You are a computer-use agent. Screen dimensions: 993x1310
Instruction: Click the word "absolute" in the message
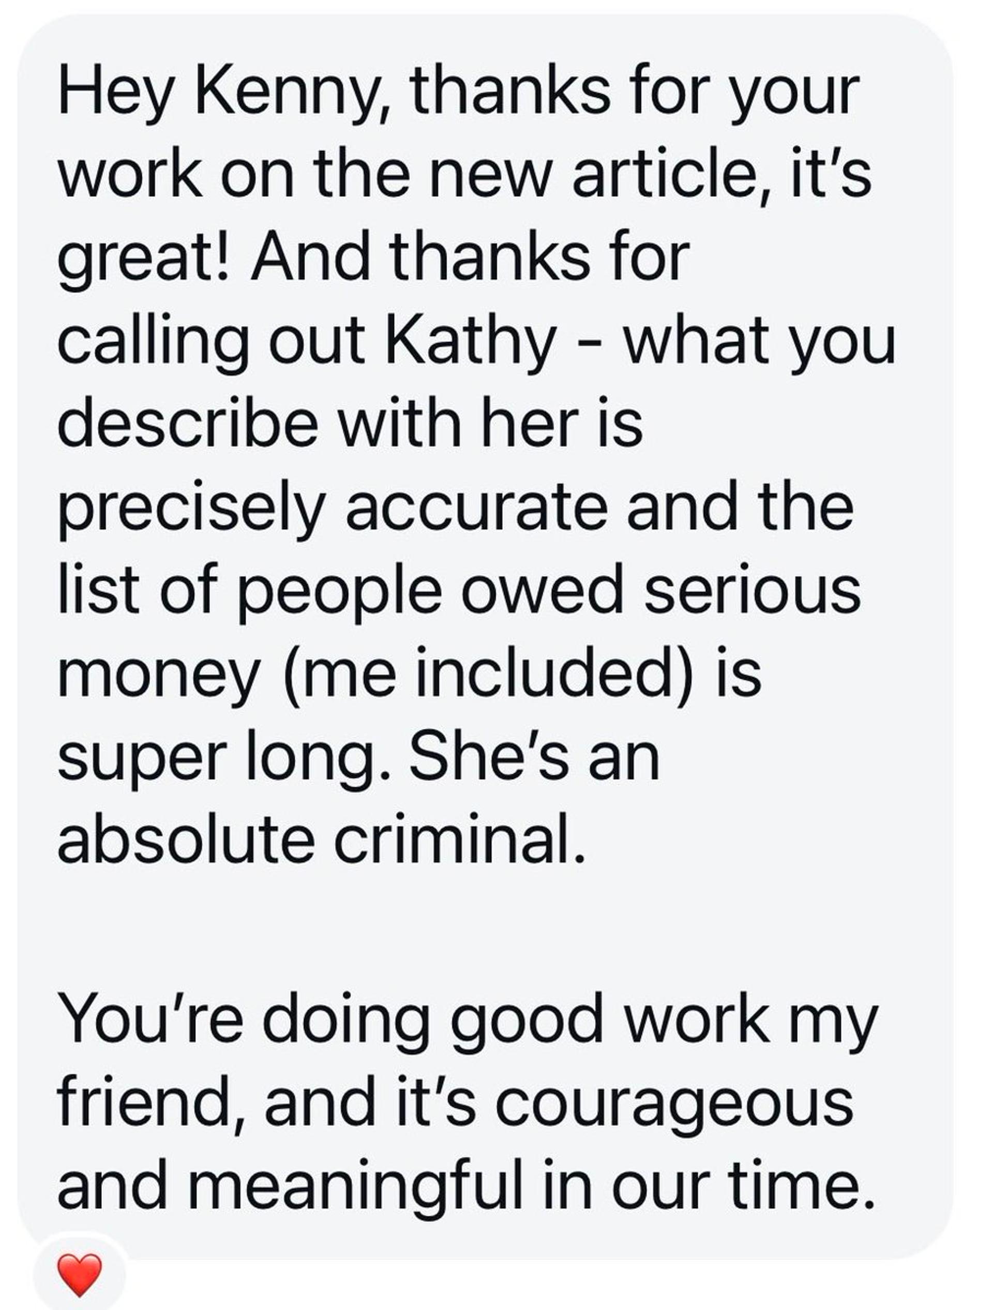[185, 841]
